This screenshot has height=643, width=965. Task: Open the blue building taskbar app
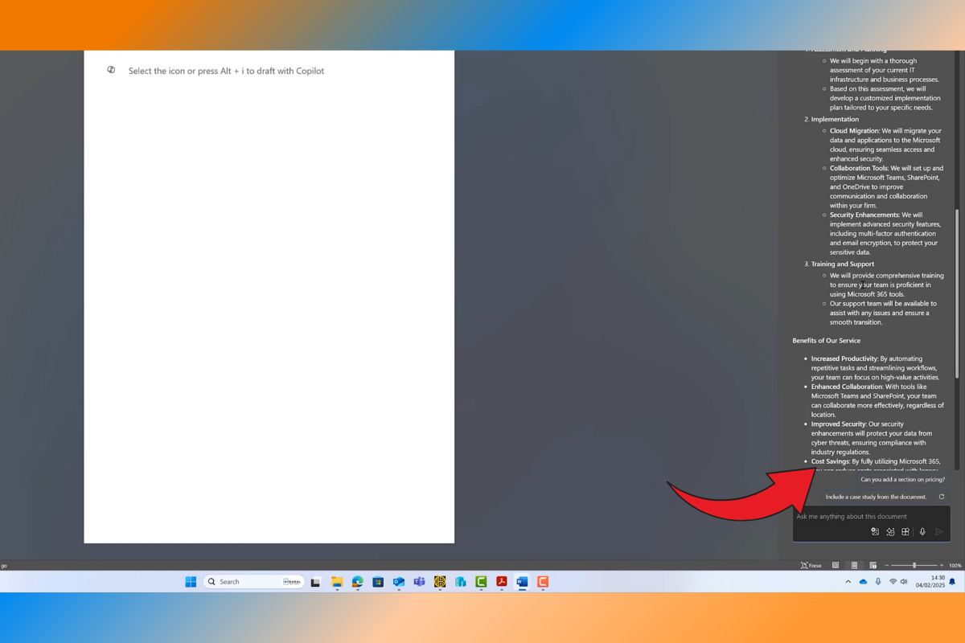click(x=460, y=582)
